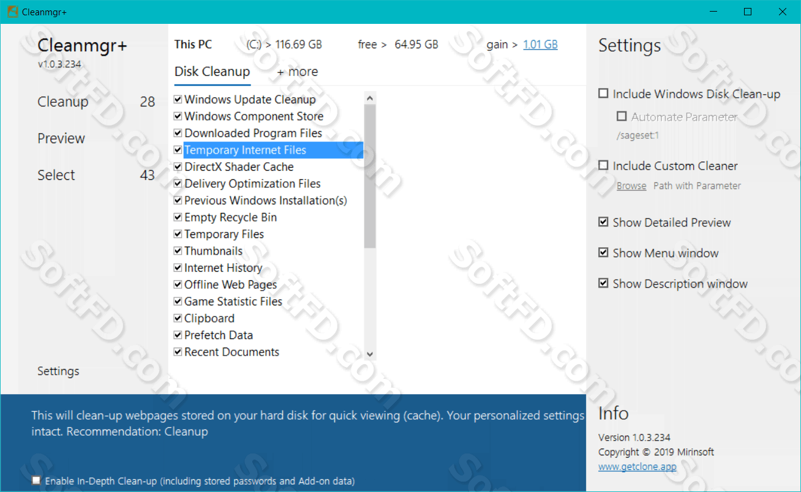The width and height of the screenshot is (801, 492).
Task: Enable Include Windows Disk Clean-up
Action: [603, 94]
